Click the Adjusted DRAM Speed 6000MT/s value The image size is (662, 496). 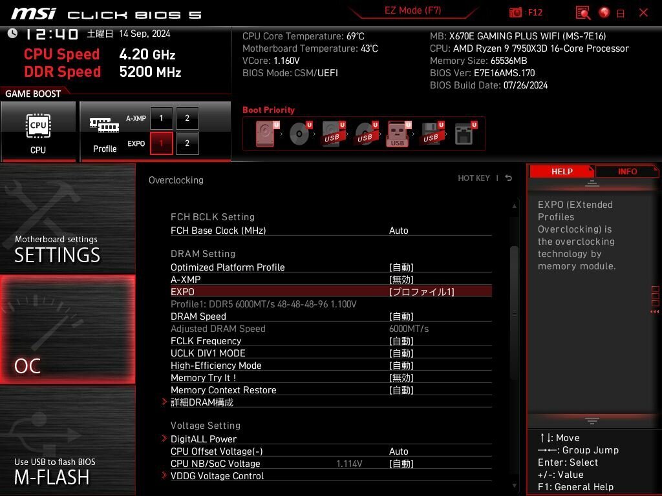coord(409,329)
